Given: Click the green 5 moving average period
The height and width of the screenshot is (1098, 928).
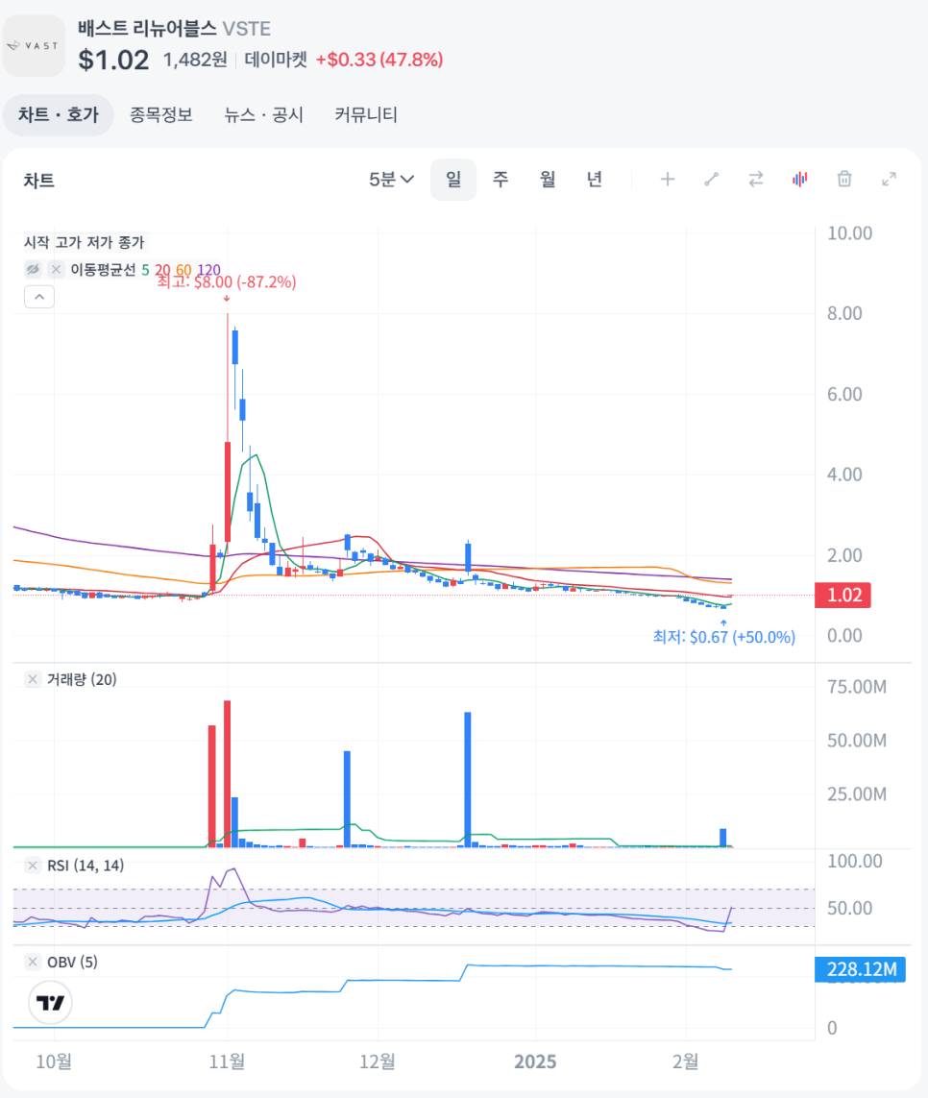Looking at the screenshot, I should 146,270.
